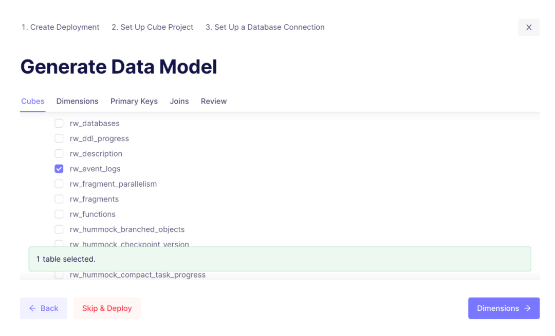Check the rw_functions table checkbox

(59, 214)
